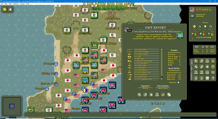Toggle the Dismount checkbox
The width and height of the screenshot is (218, 119).
point(179,83)
